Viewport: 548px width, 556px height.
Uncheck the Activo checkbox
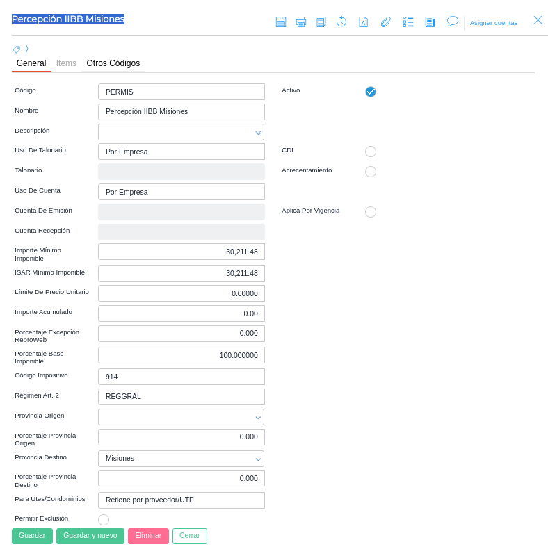pos(371,92)
